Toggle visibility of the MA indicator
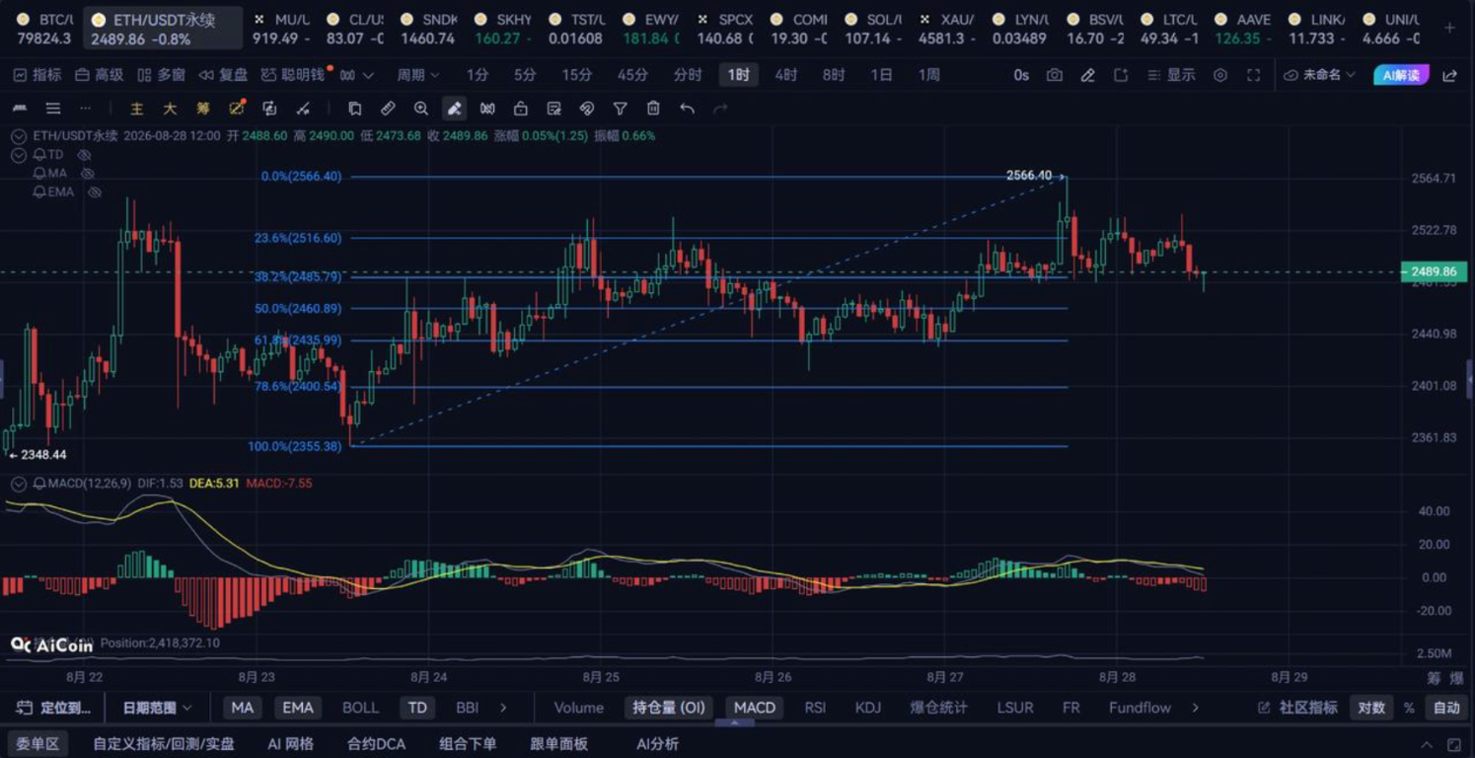 click(88, 174)
